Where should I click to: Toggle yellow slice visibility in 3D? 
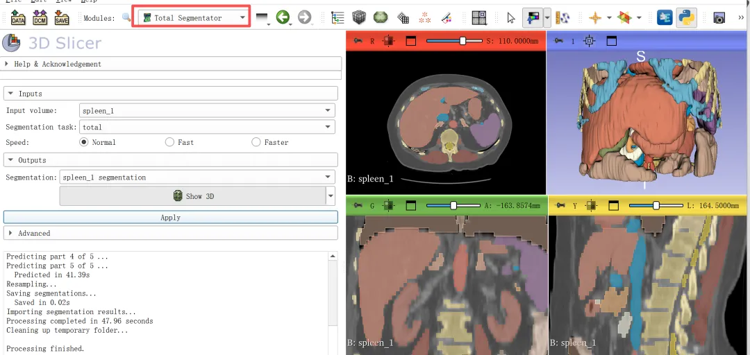click(x=591, y=206)
